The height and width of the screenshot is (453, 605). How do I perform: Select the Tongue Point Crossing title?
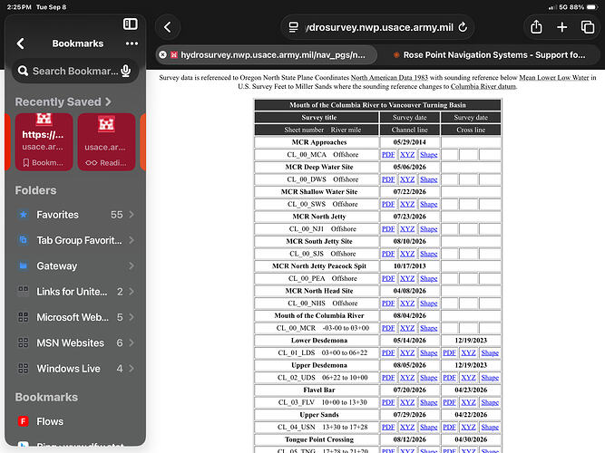319,439
